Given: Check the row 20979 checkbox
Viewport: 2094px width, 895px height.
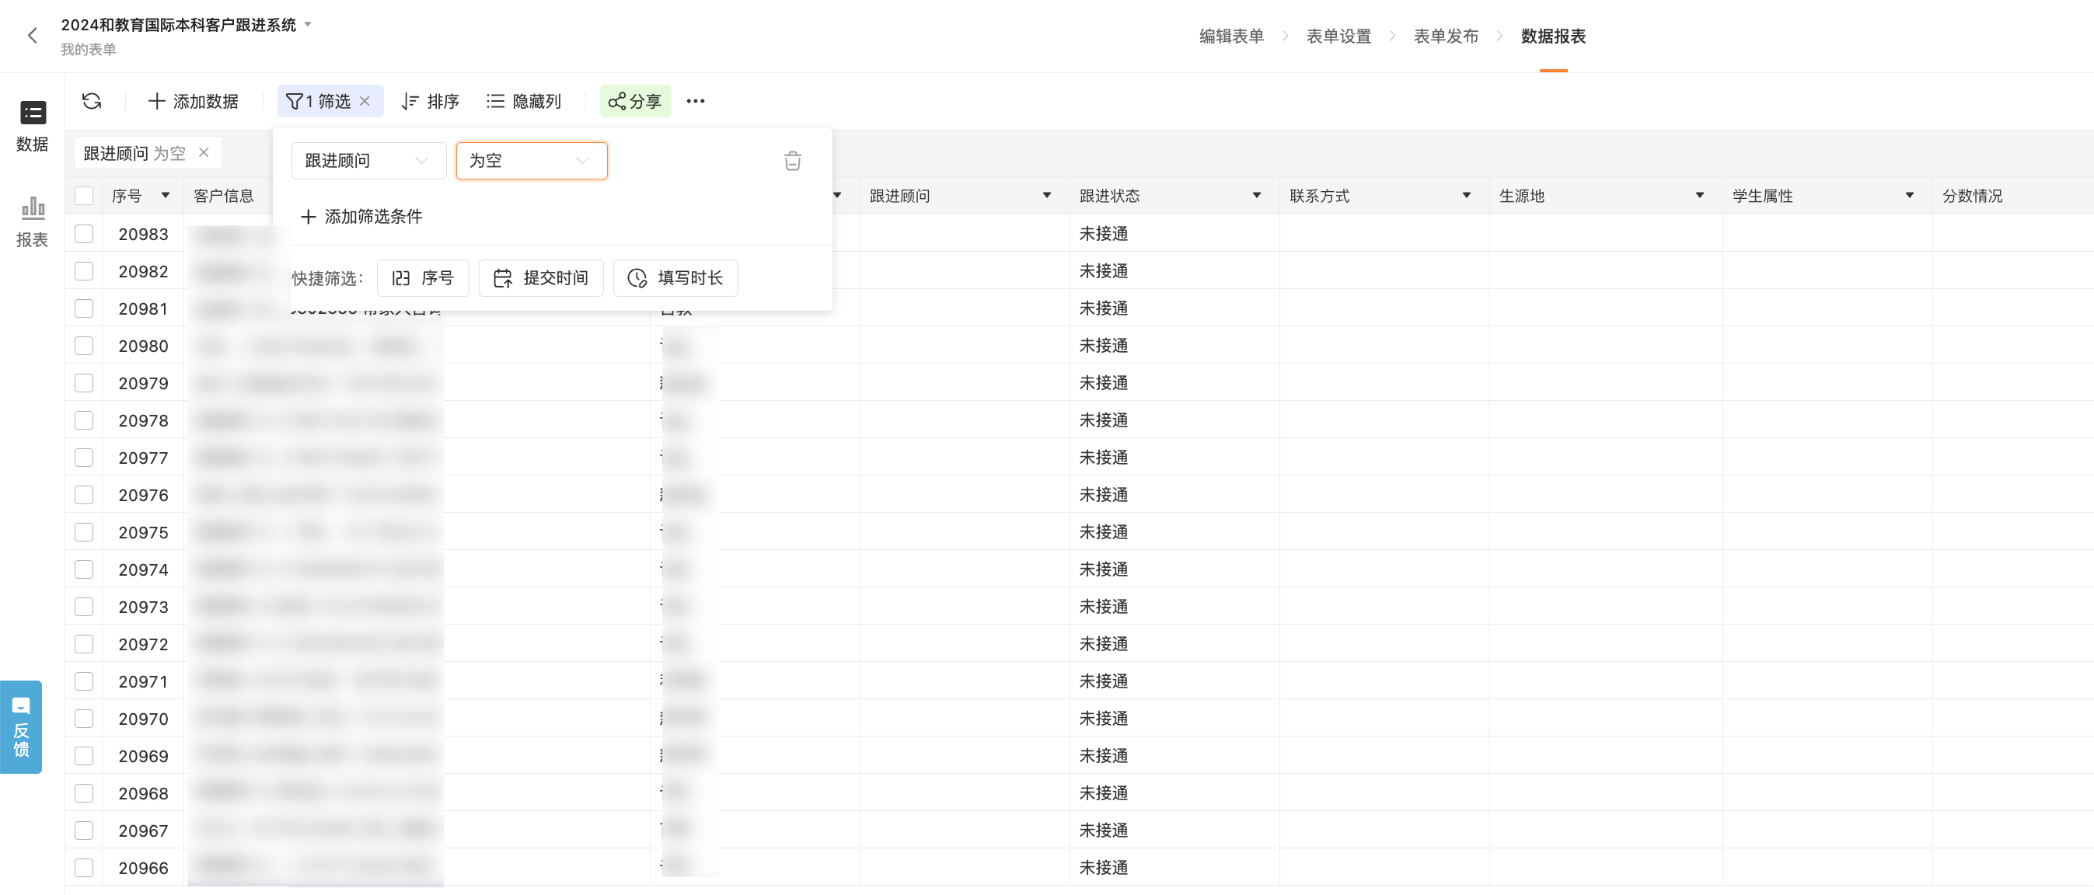Looking at the screenshot, I should coord(84,383).
